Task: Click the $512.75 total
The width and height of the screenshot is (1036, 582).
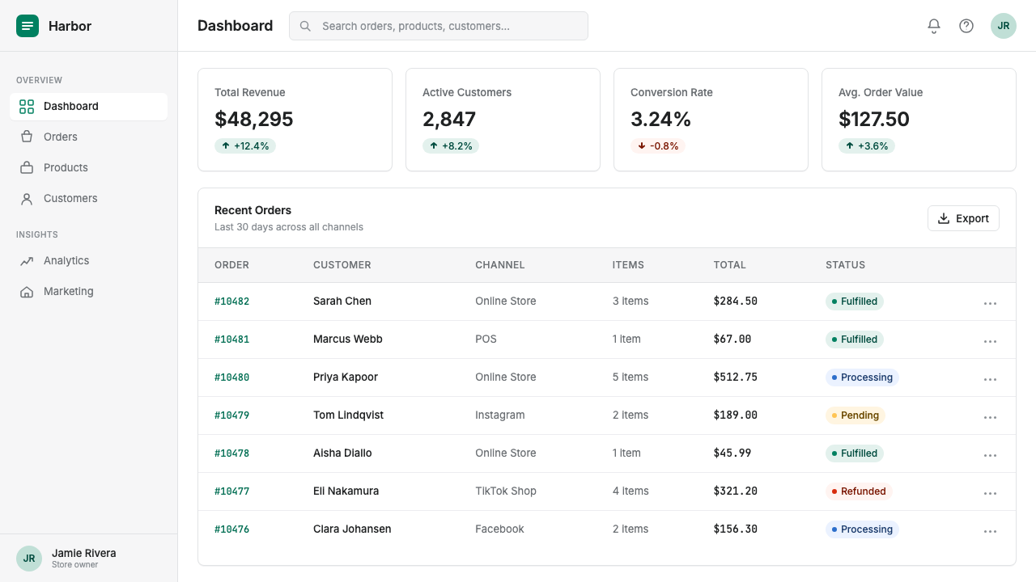Action: 736,377
